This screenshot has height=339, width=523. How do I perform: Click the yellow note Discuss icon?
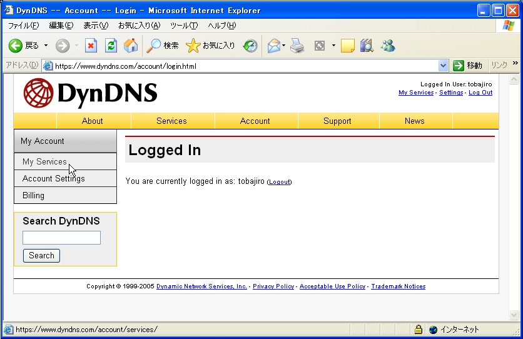pos(348,46)
